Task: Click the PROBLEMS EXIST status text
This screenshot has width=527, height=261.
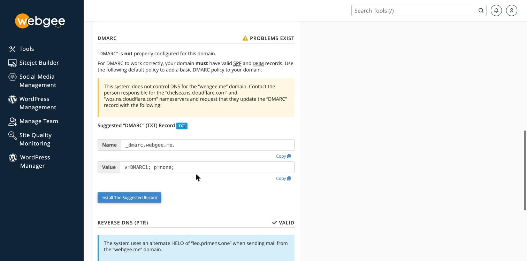Action: (x=272, y=38)
